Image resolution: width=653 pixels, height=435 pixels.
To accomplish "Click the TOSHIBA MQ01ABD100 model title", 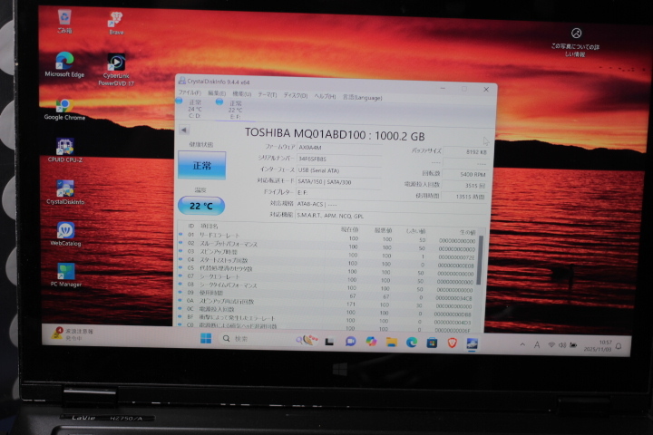I will click(335, 134).
